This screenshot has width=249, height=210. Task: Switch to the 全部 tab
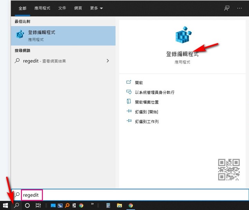(x=22, y=8)
